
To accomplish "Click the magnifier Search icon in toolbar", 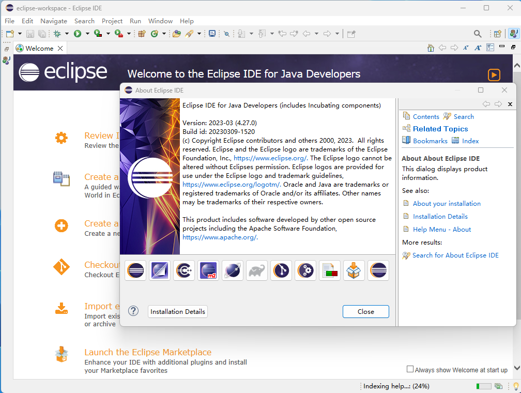I will click(x=478, y=34).
